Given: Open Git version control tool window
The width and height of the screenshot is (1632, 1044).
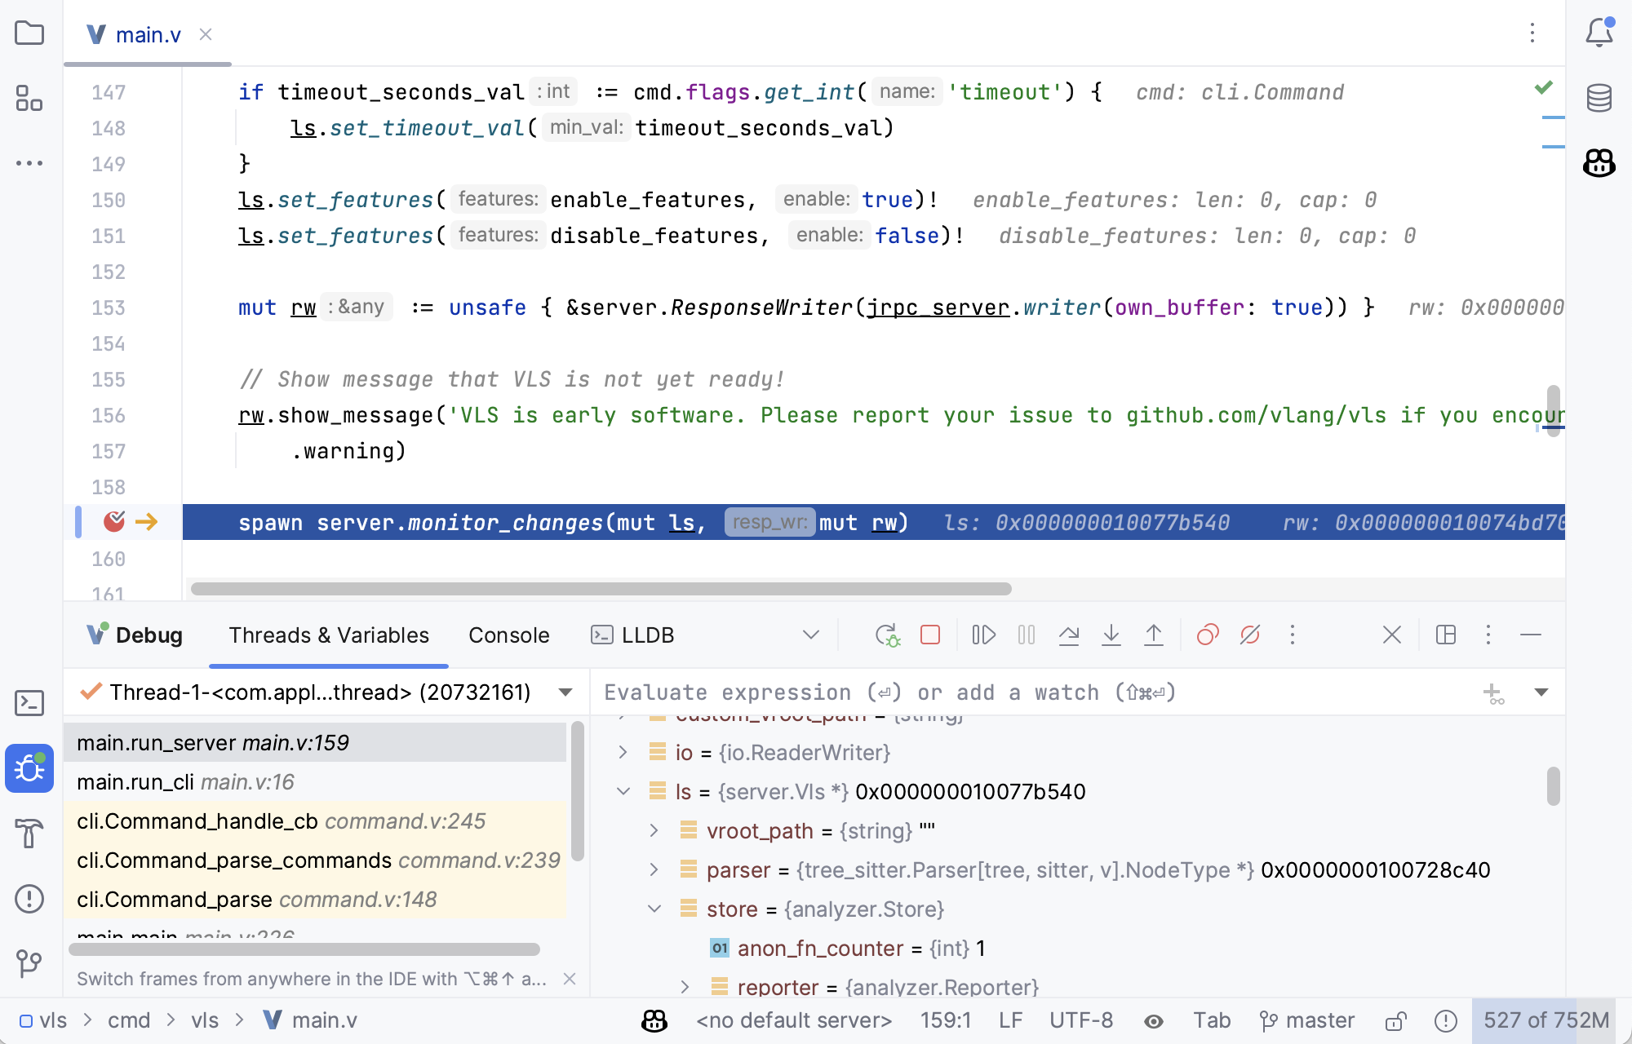Looking at the screenshot, I should pos(29,963).
